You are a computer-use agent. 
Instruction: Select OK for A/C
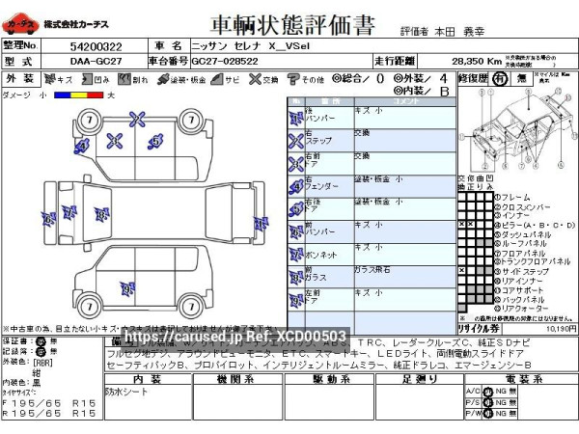487,392
